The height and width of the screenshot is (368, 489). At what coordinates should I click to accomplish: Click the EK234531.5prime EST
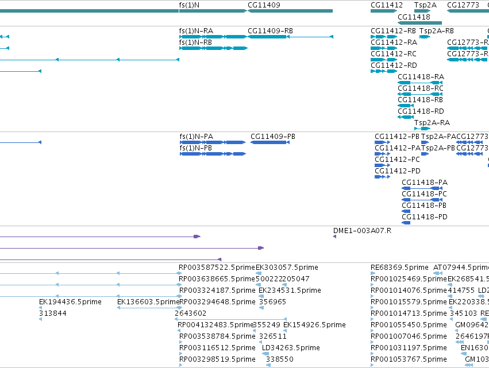[x=261, y=296]
